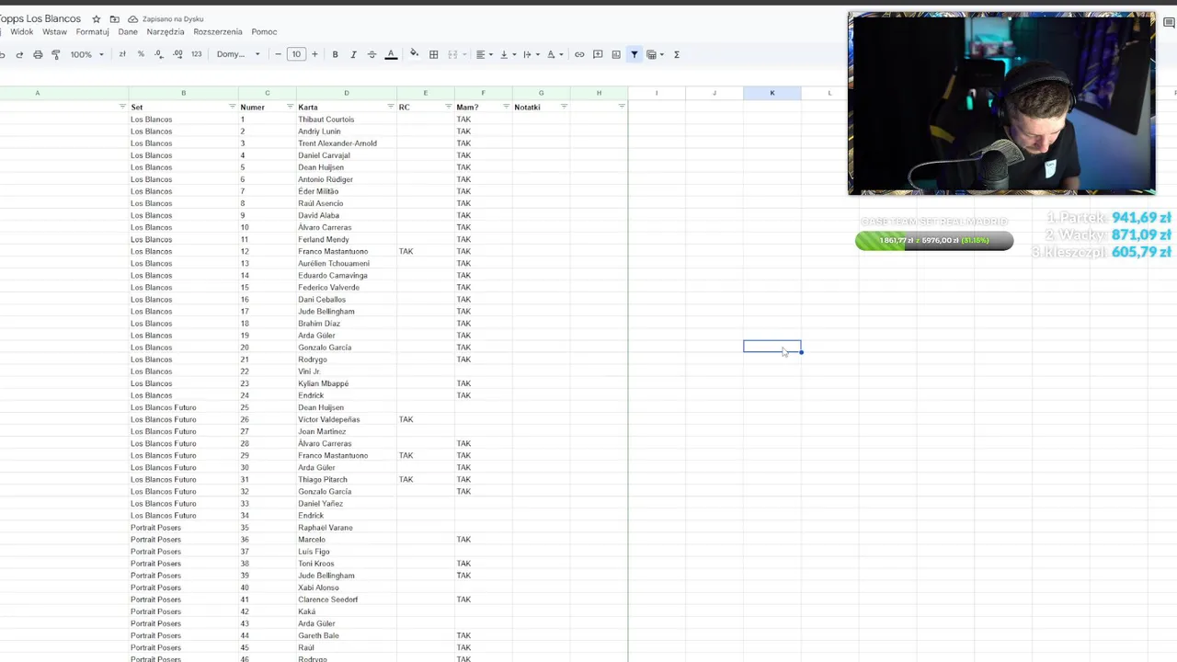Viewport: 1177px width, 662px height.
Task: Click the print icon in toolbar
Action: [x=38, y=54]
